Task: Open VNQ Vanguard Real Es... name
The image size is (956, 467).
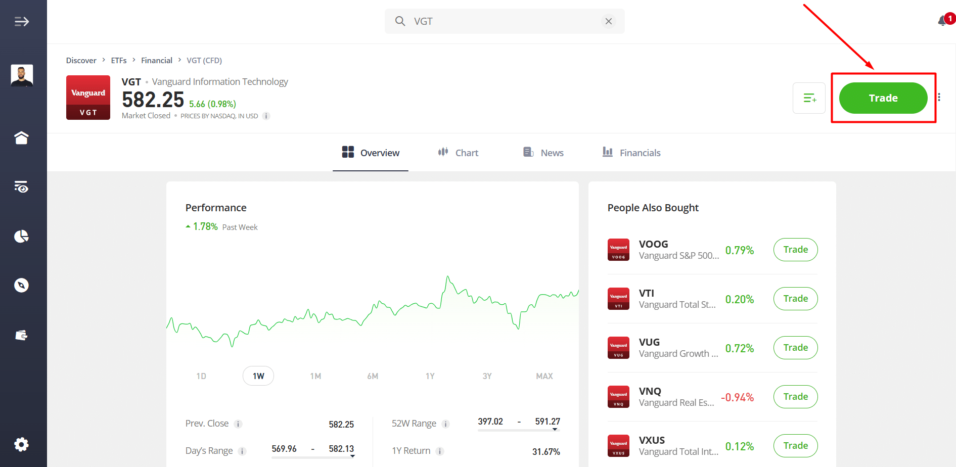Action: coord(676,403)
